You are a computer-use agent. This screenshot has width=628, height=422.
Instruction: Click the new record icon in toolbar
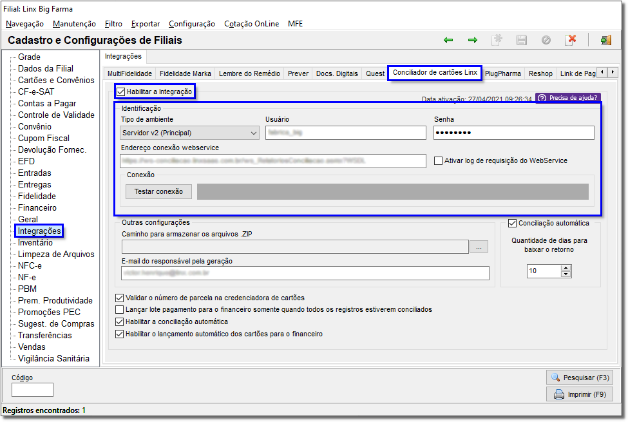[497, 40]
